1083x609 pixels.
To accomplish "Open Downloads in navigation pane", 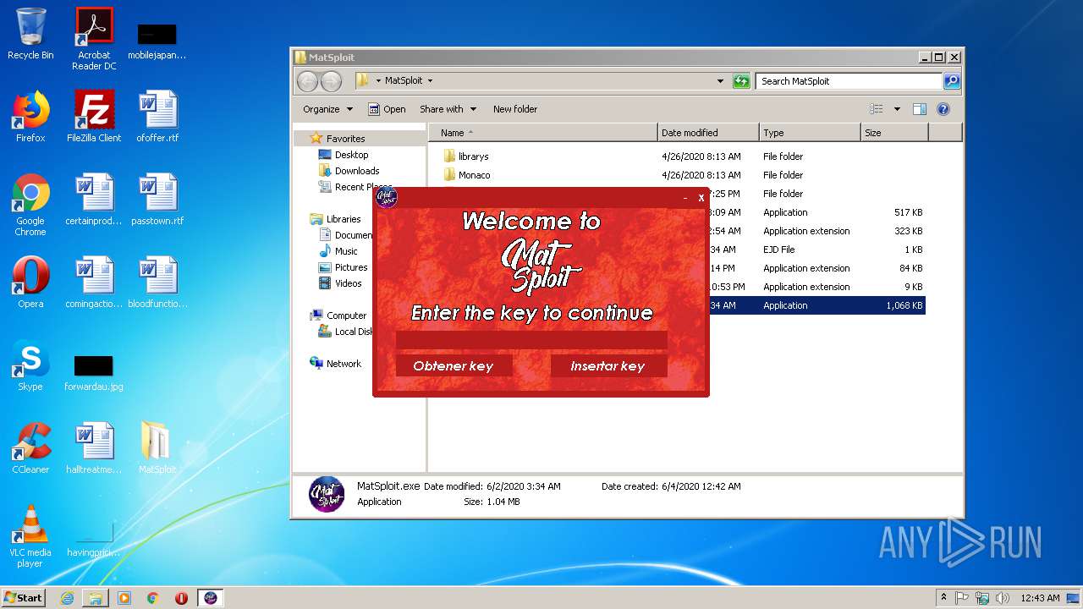I will (357, 171).
